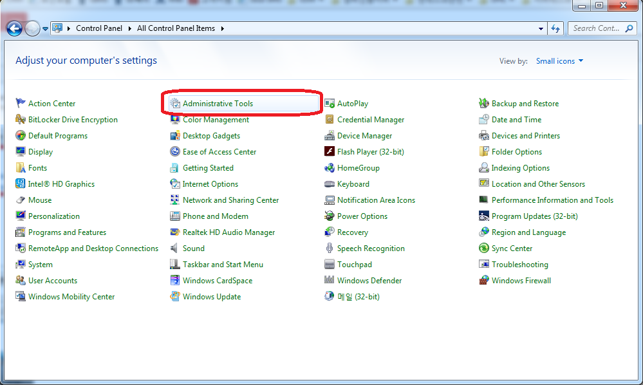Click the Fonts folder icon
Image resolution: width=643 pixels, height=385 pixels.
(x=21, y=167)
